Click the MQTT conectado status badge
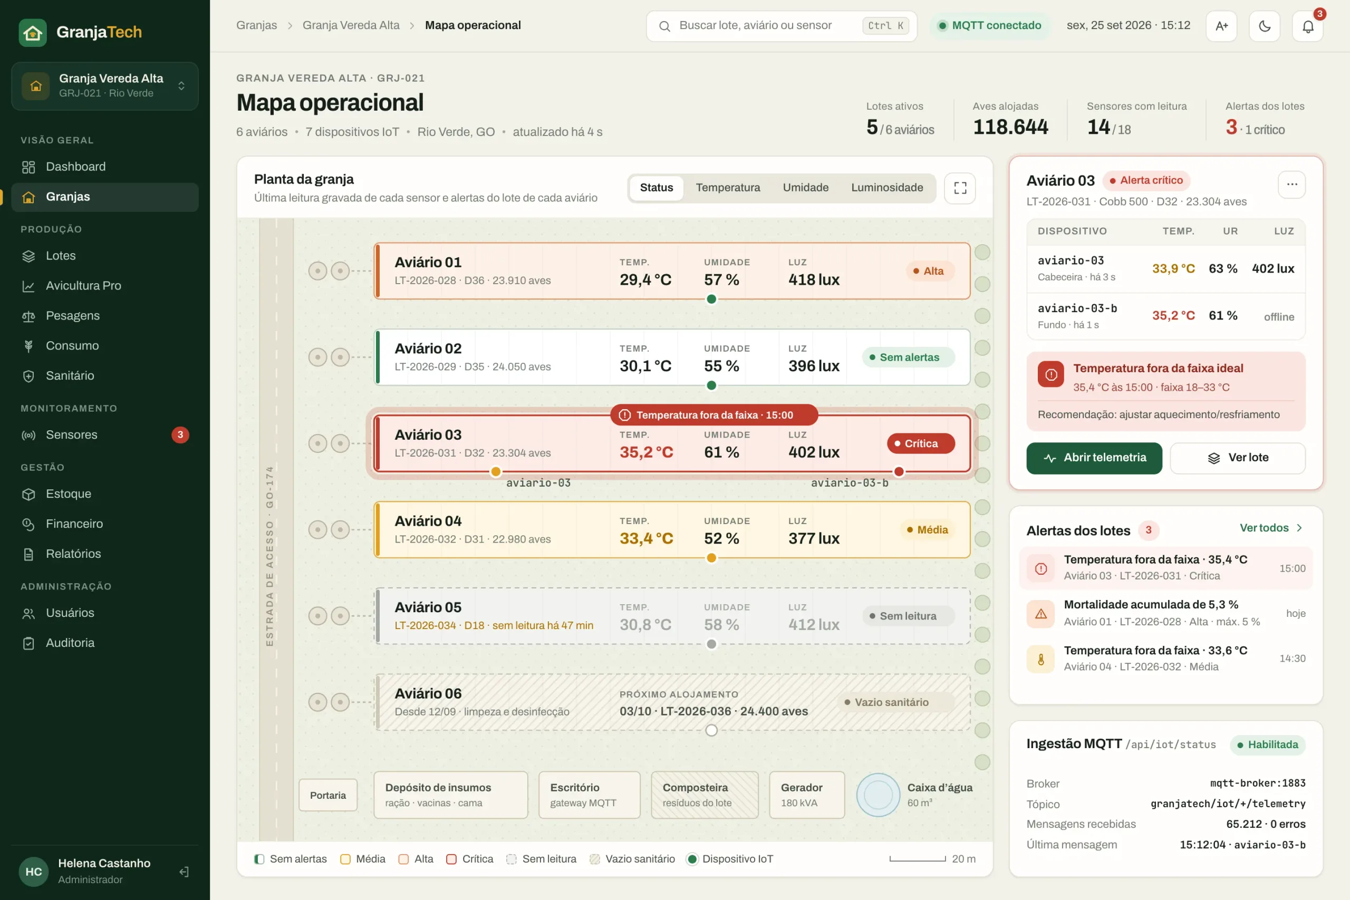This screenshot has height=900, width=1350. (990, 25)
